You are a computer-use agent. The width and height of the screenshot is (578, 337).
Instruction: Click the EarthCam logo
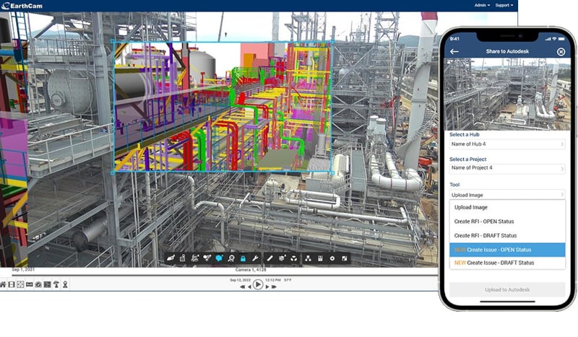pyautogui.click(x=22, y=6)
